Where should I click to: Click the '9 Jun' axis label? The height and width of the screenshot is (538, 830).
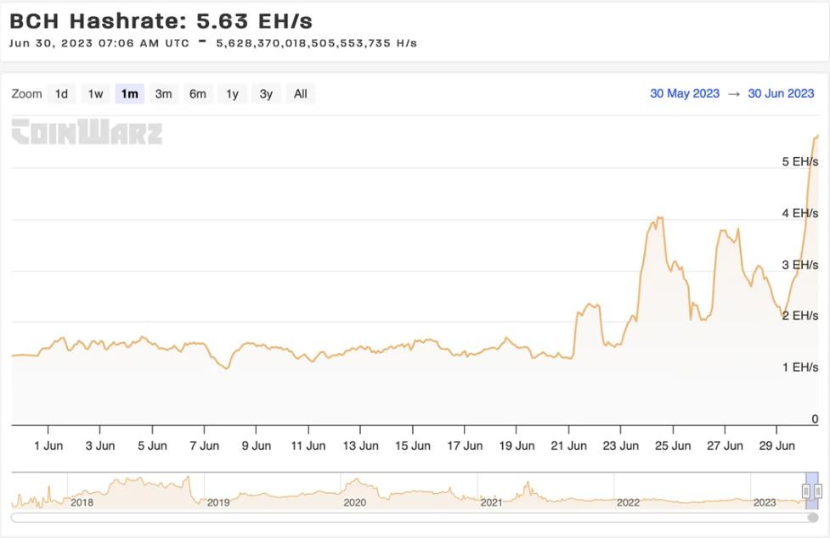coord(257,446)
